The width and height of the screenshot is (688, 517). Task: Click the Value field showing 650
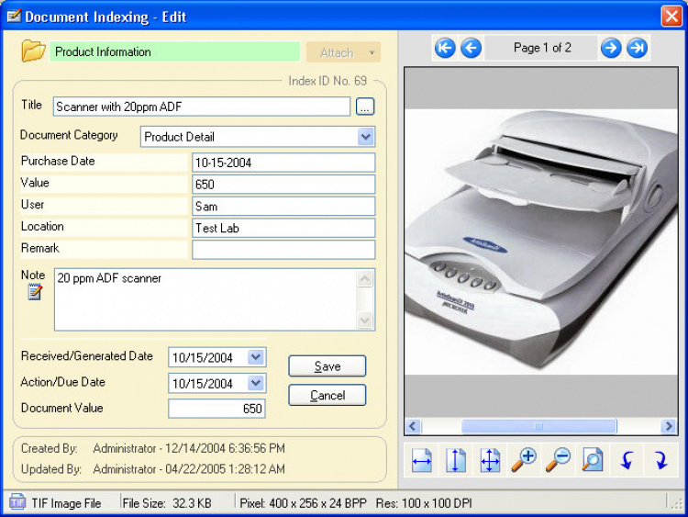(283, 184)
